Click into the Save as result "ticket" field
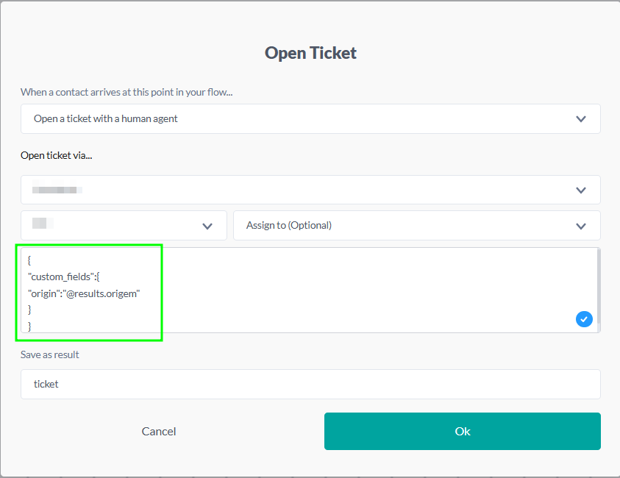620x478 pixels. tap(310, 384)
